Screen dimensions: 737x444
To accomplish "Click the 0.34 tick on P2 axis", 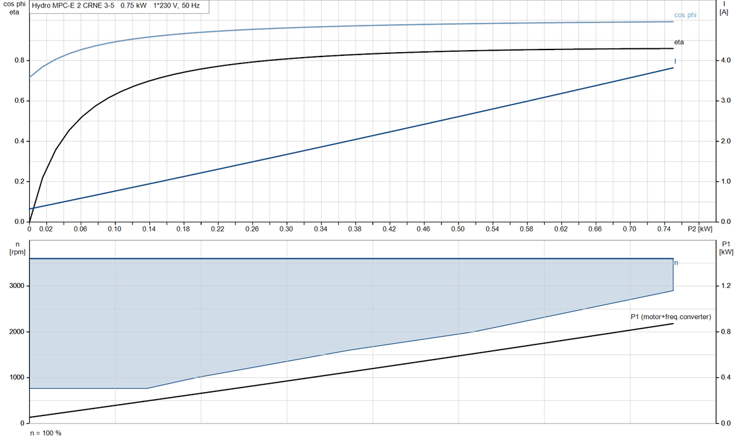I will click(x=320, y=229).
